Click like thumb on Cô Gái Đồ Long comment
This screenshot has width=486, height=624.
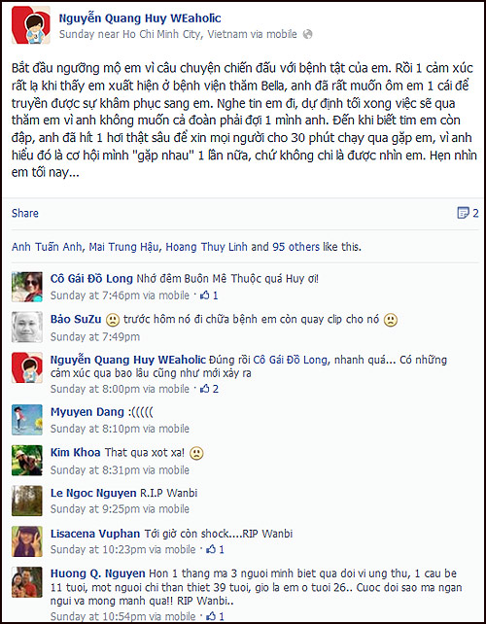[204, 295]
